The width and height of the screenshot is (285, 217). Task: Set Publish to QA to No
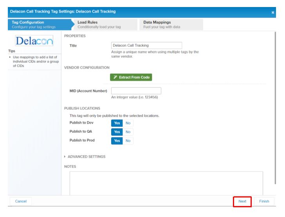pos(128,132)
